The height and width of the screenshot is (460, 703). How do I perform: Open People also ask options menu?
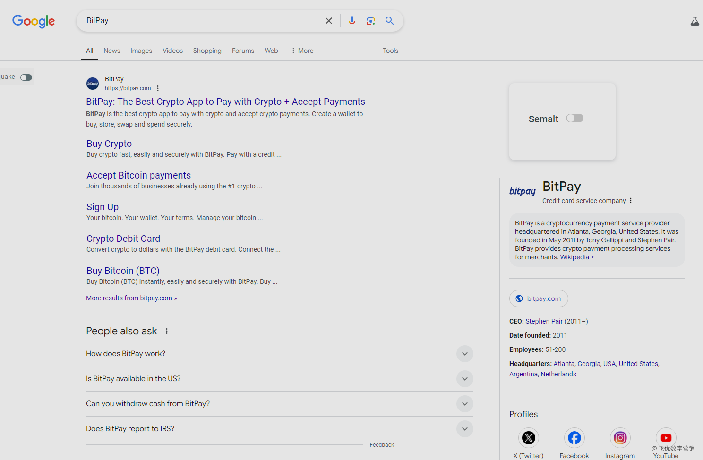[167, 331]
